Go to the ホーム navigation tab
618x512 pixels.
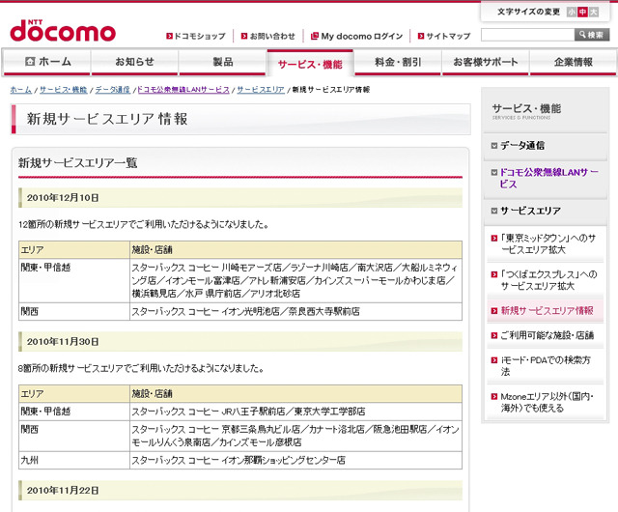pos(46,62)
